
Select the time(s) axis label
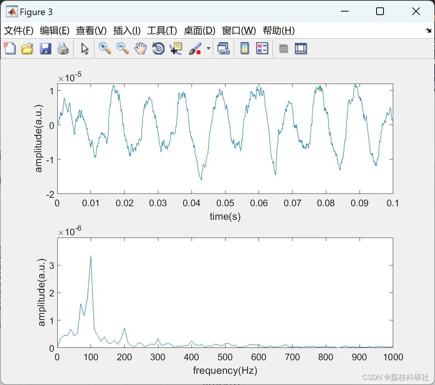pos(225,216)
